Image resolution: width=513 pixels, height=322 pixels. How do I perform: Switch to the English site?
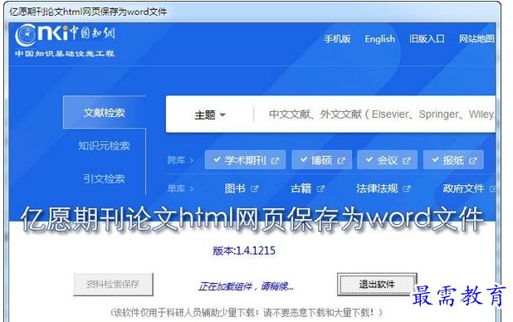coord(380,39)
